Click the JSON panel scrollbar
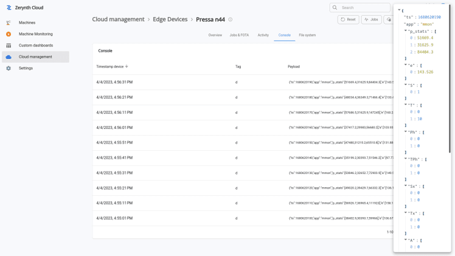The height and width of the screenshot is (256, 455). coord(450,80)
